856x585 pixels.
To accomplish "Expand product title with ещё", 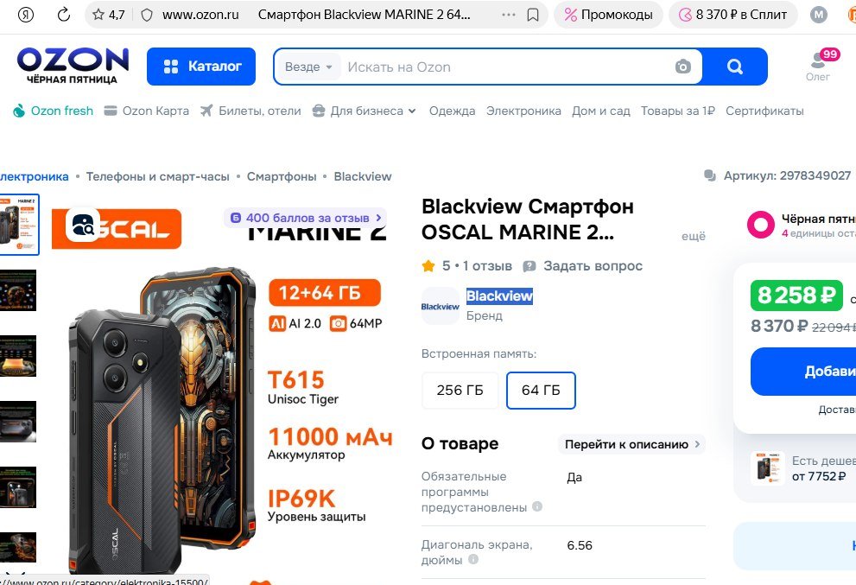I will [694, 236].
